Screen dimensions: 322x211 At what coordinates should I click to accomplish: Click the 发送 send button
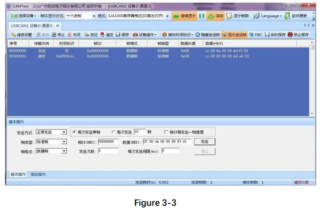click(205, 141)
